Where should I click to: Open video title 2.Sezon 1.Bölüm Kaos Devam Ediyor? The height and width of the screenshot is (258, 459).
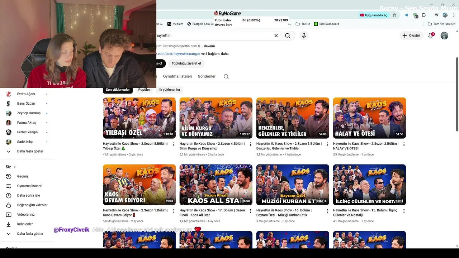pos(136,213)
